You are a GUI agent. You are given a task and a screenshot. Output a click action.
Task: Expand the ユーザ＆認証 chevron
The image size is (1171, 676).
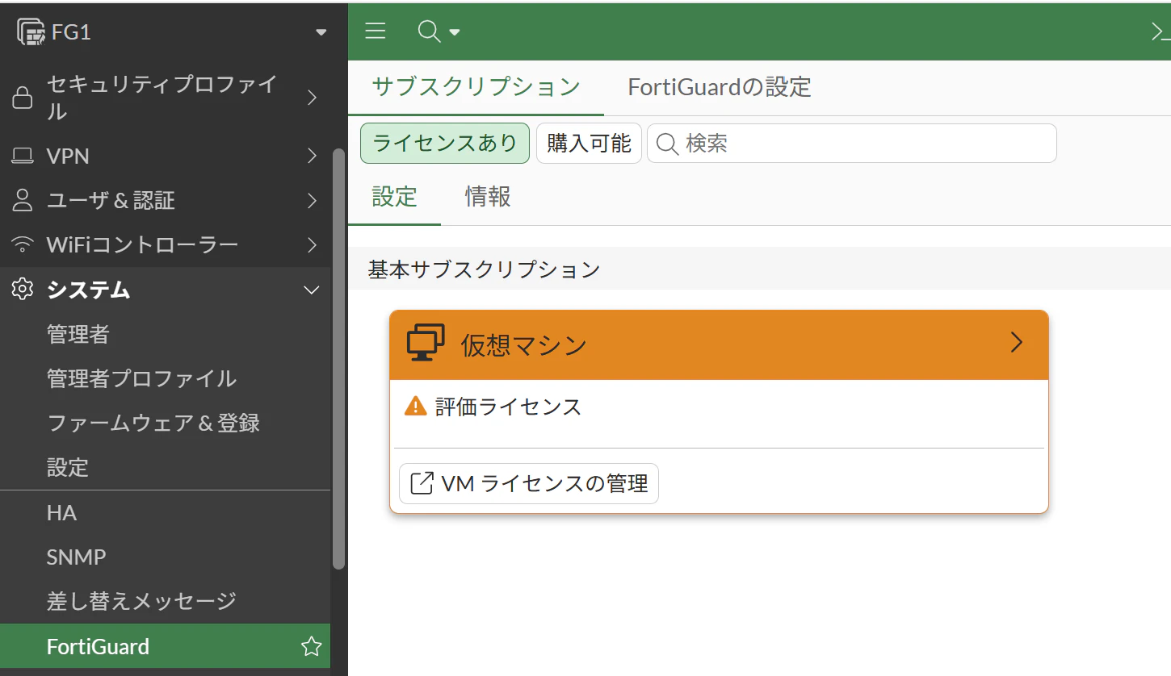pos(313,200)
